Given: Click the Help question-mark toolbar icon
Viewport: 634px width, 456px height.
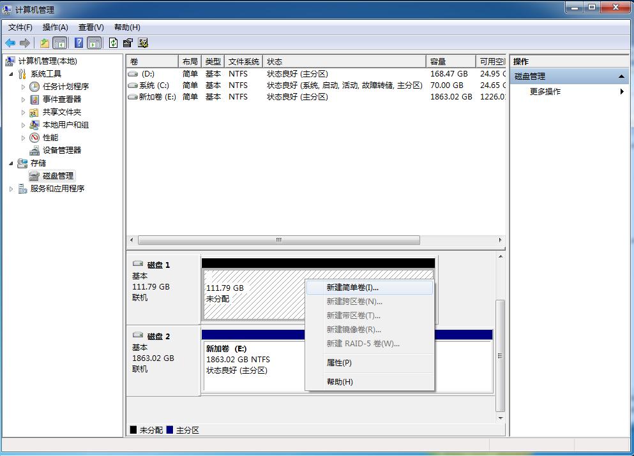Looking at the screenshot, I should pos(79,42).
